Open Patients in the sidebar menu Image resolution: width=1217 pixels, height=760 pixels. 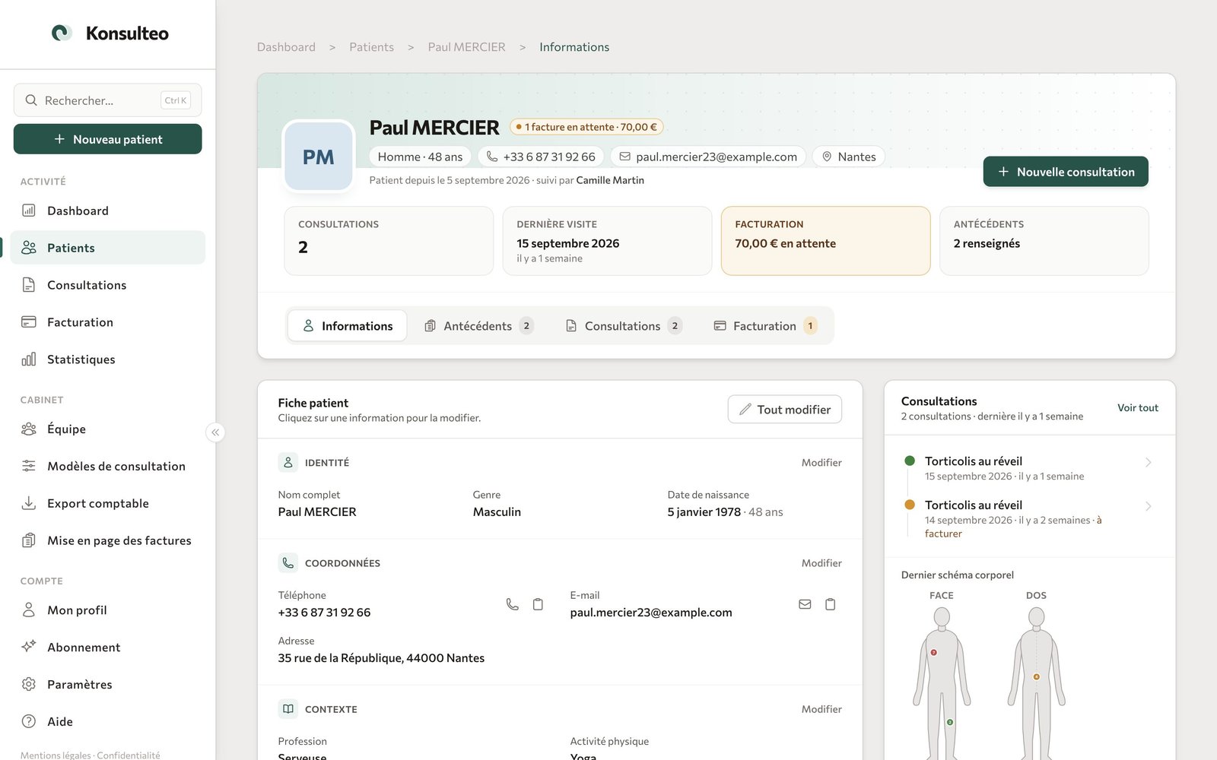coord(108,248)
